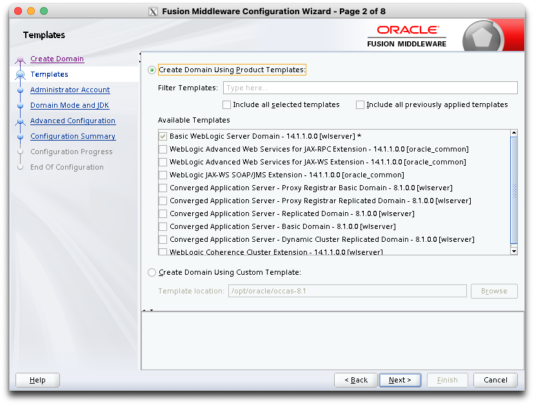Image resolution: width=534 pixels, height=405 pixels.
Task: Click the Help button
Action: (x=37, y=380)
